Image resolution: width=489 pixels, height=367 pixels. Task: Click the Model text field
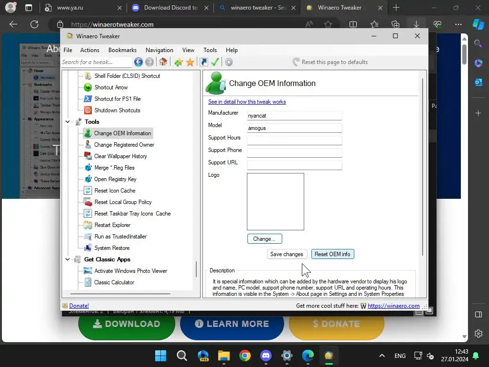click(294, 128)
